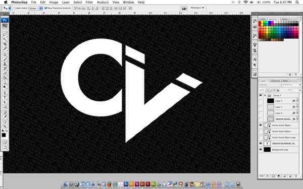Select the Background copy layer thumbnail
The width and height of the screenshot is (303, 189).
pyautogui.click(x=267, y=150)
